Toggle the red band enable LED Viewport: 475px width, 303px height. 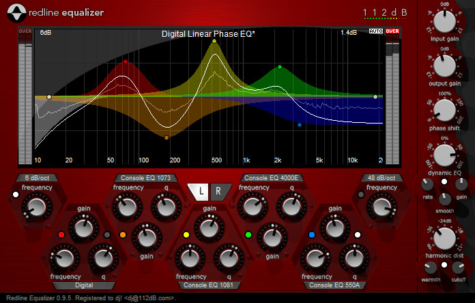tap(61, 235)
